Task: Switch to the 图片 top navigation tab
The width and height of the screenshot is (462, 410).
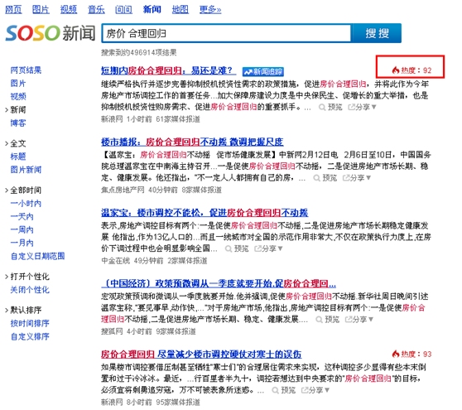Action: [x=41, y=9]
